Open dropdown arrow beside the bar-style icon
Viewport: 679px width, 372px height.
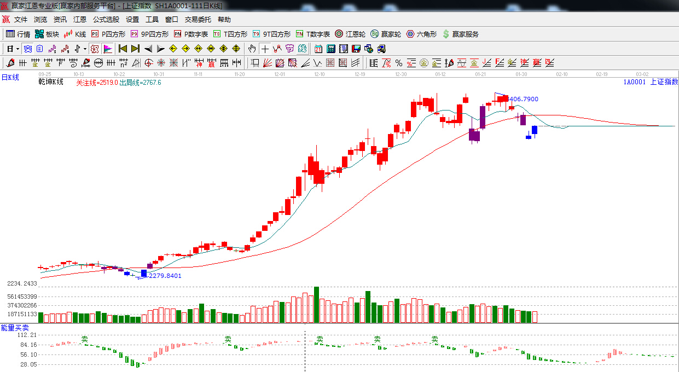[85, 49]
